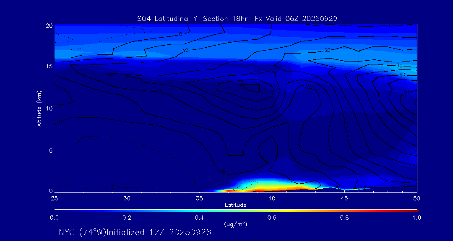Click the 0.2 colorbar tick label

pos(127,218)
